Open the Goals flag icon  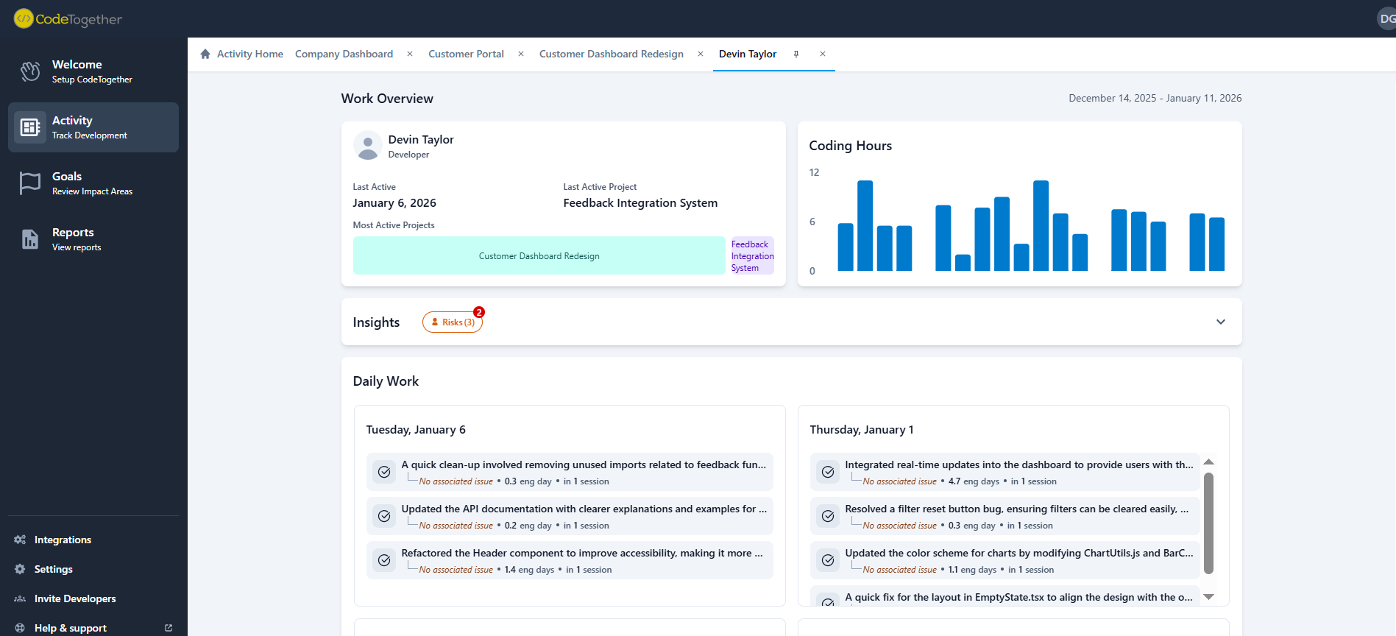(x=30, y=183)
